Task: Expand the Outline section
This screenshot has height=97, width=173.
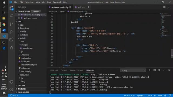Action: tap(22, 86)
